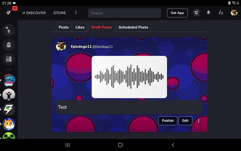This screenshot has width=241, height=151.
Task: Open the user avatar account menu
Action: pos(234,13)
